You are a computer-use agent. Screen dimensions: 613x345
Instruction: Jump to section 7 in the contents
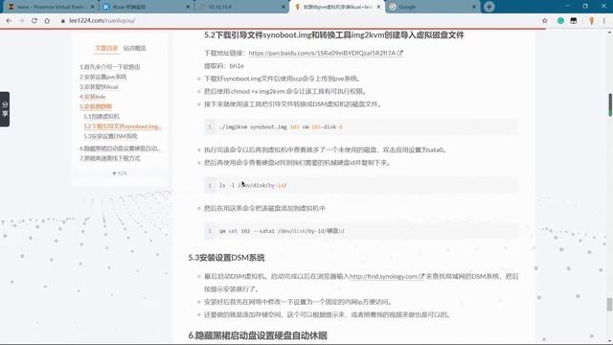[x=109, y=158]
